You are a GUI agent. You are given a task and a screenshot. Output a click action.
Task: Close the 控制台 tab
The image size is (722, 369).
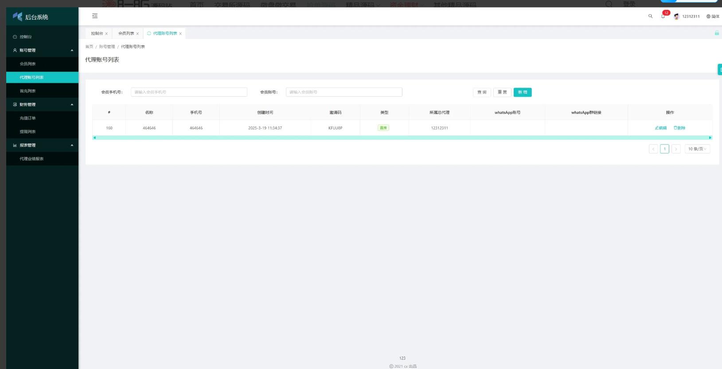point(106,34)
